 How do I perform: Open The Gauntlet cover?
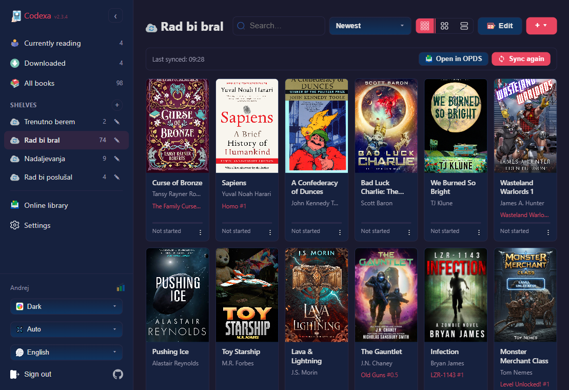386,295
